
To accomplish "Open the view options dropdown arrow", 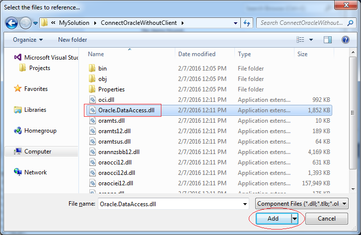I will click(x=311, y=40).
